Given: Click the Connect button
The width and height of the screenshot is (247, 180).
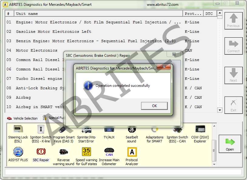Looking at the screenshot, I should [233, 46].
